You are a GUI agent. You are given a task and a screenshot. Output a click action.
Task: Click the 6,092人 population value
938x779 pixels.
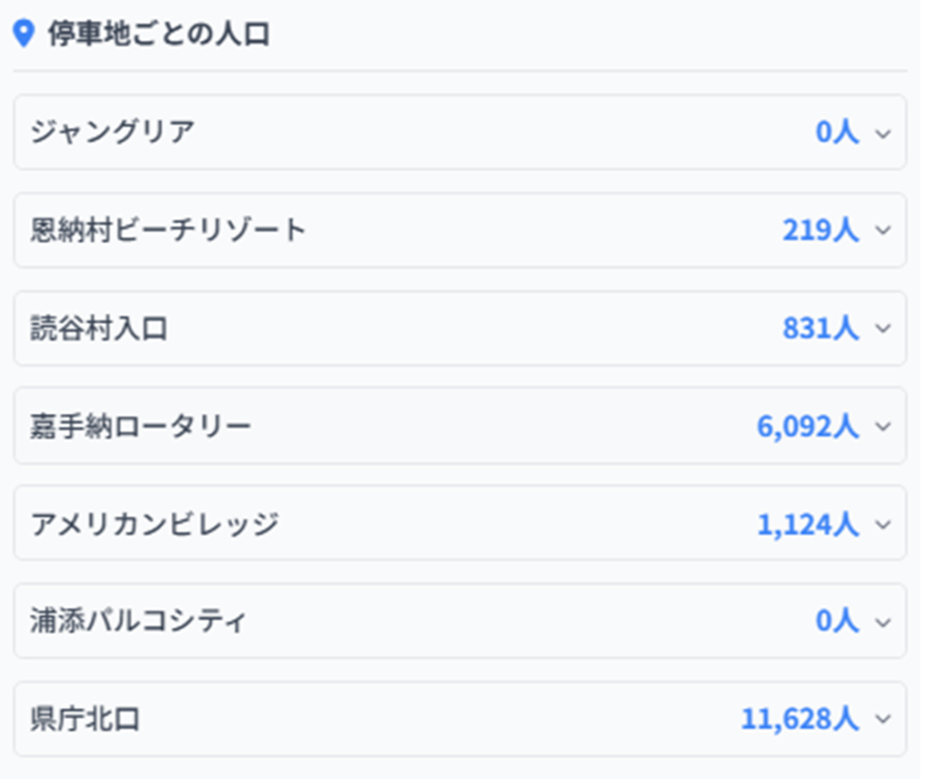[x=807, y=427]
